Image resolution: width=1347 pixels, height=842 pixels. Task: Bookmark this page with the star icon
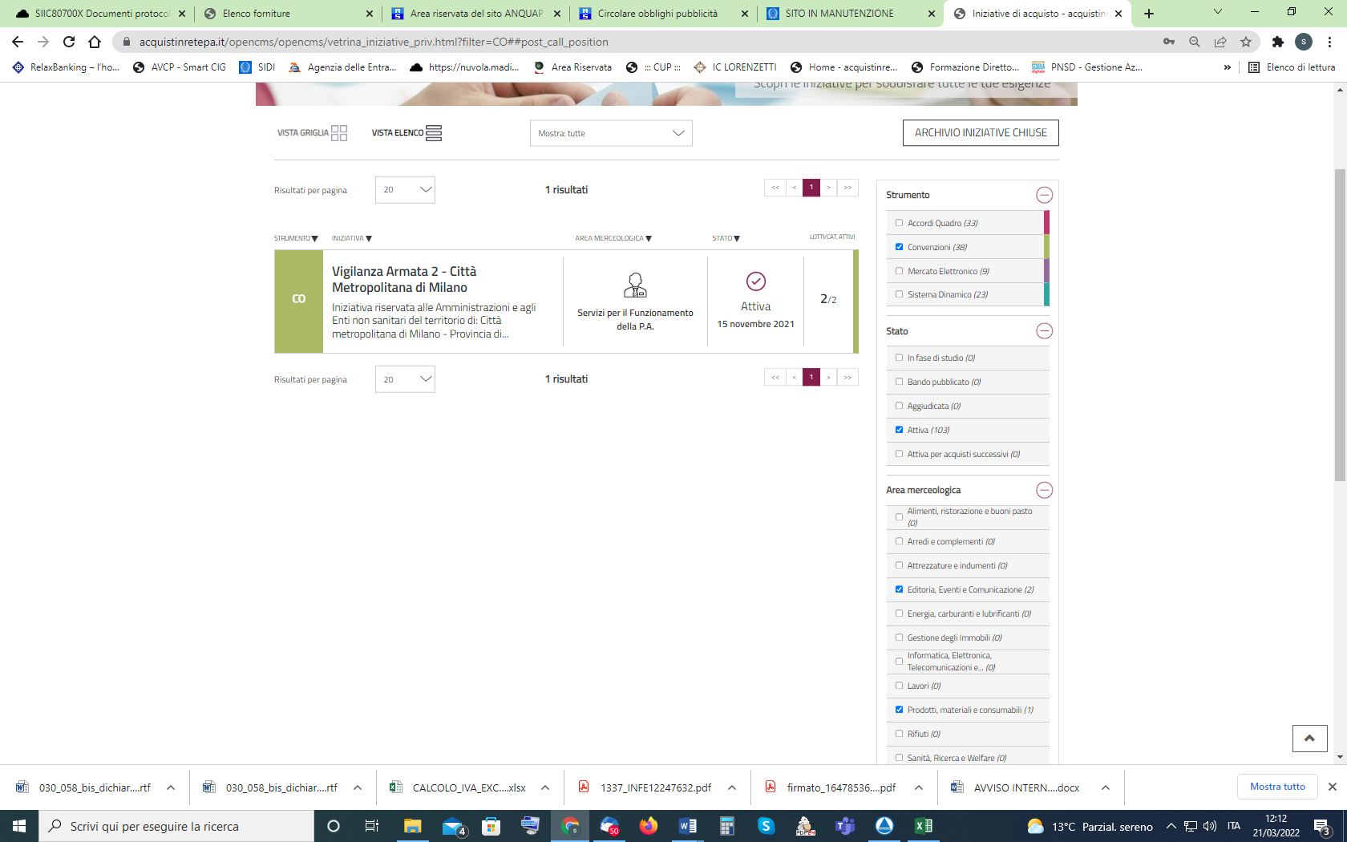1245,42
